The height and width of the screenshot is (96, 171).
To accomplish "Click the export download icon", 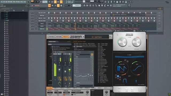I will pos(126,2).
